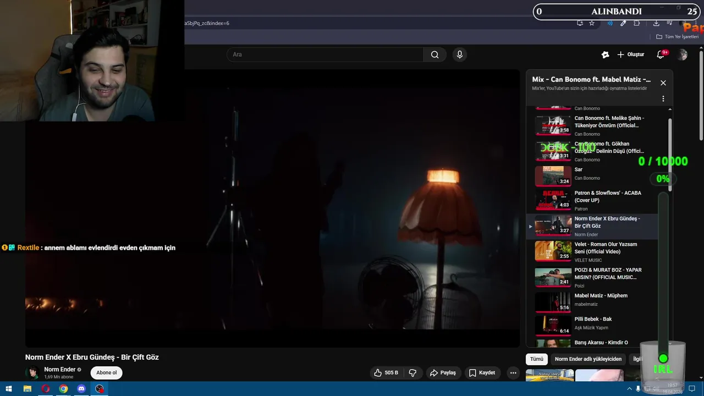
Task: Select the Tümü filter chip
Action: [536, 359]
